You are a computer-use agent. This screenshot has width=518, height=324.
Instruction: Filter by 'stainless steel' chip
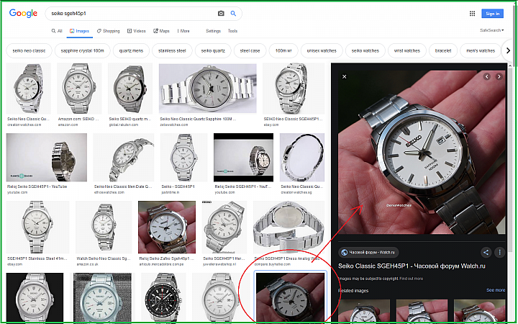pyautogui.click(x=172, y=51)
